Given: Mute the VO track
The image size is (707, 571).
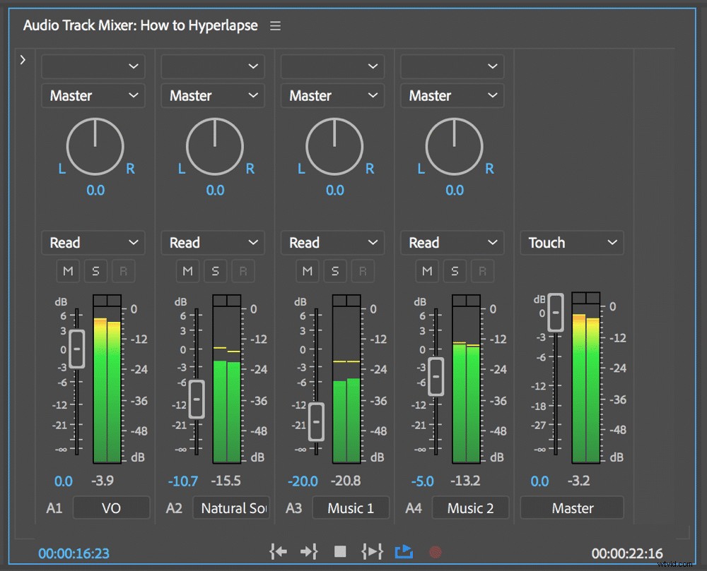Looking at the screenshot, I should 68,271.
